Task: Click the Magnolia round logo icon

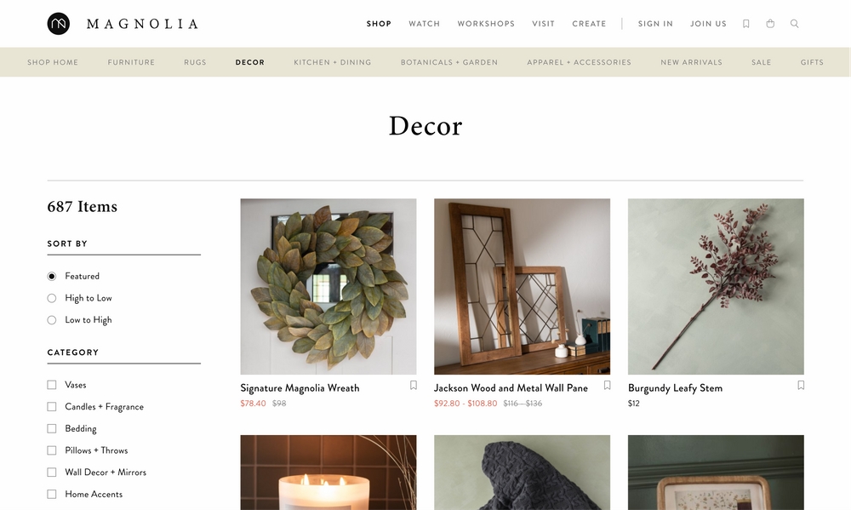Action: pos(59,24)
